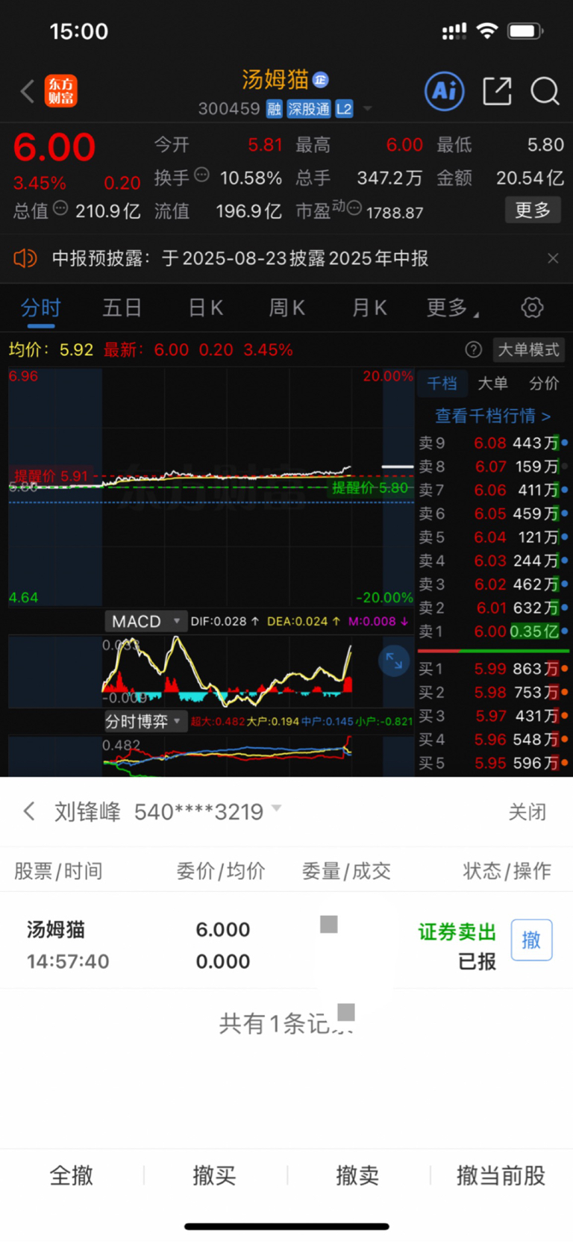Tap the Wi-Fi status icon

click(487, 31)
